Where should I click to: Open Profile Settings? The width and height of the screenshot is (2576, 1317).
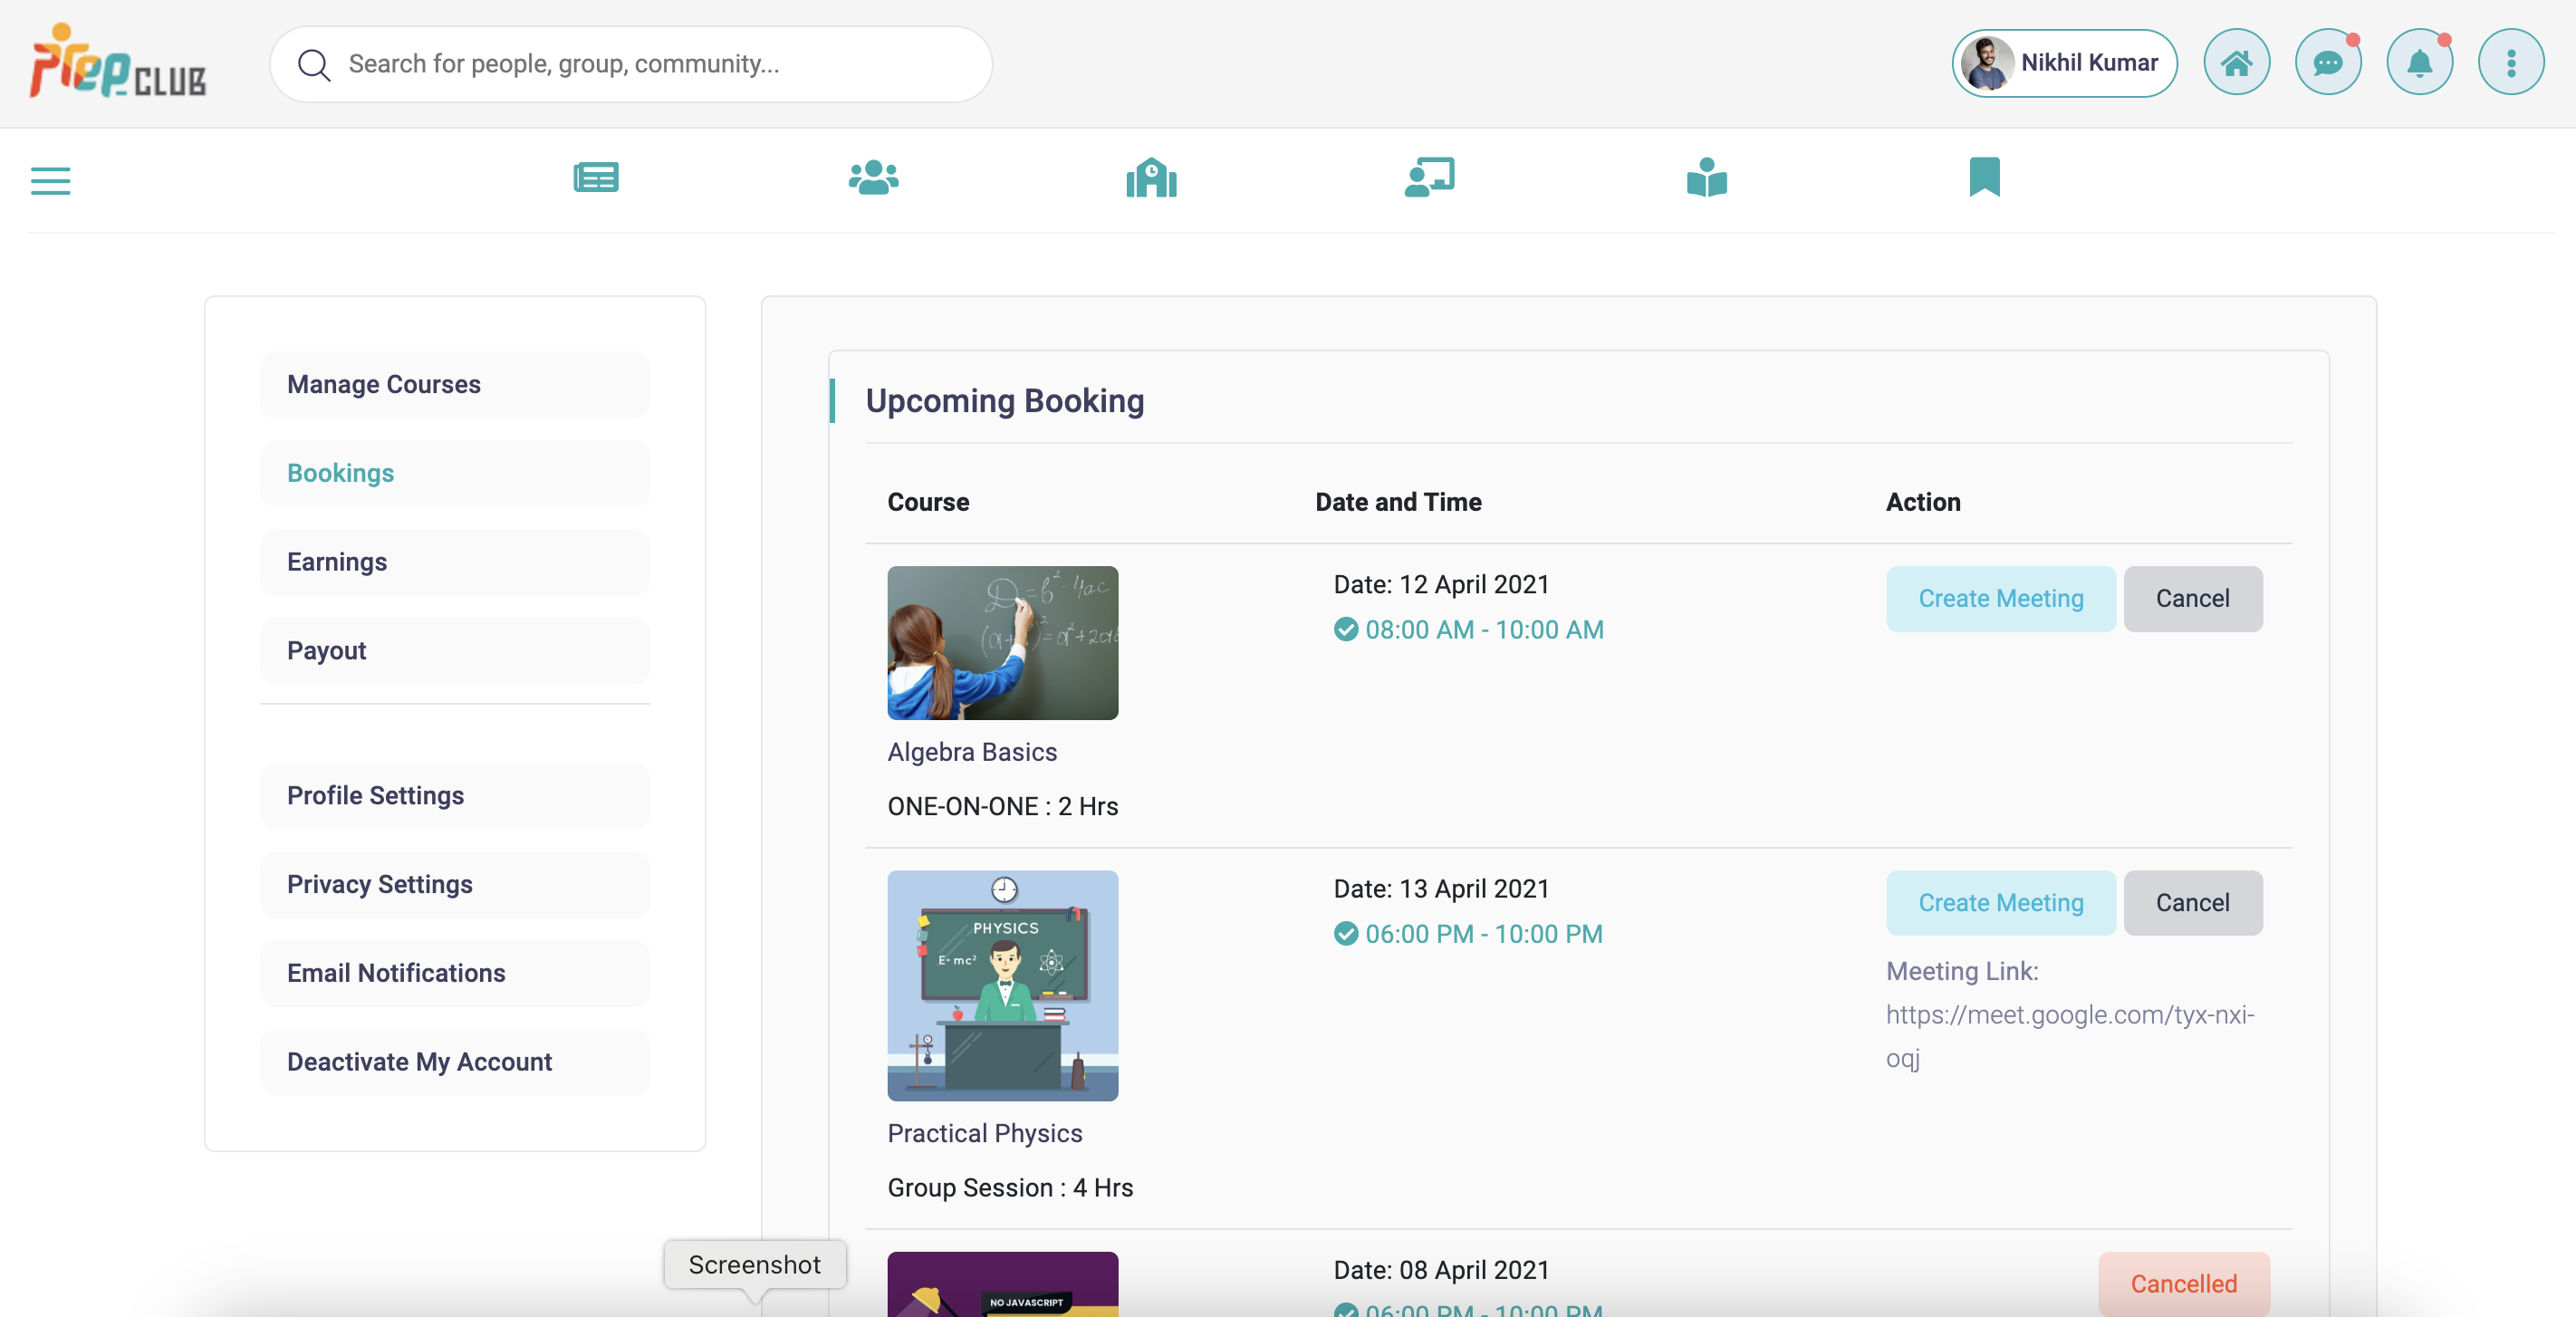(455, 796)
